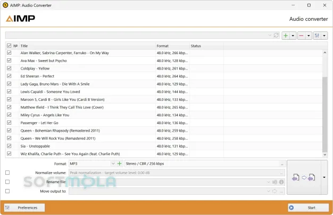This screenshot has height=215, width=333.
Task: Expand the Move output to dropdown
Action: tap(269, 191)
